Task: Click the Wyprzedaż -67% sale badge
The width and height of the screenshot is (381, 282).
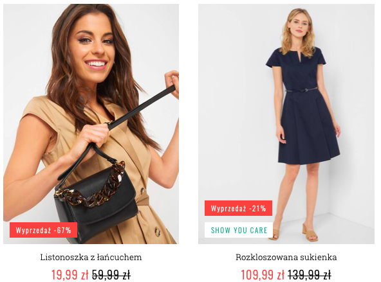Action: [44, 230]
